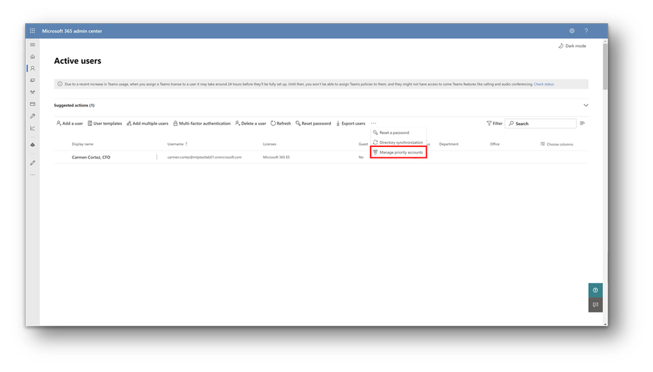The image size is (653, 372).
Task: Open settings gear in header
Action: point(572,31)
